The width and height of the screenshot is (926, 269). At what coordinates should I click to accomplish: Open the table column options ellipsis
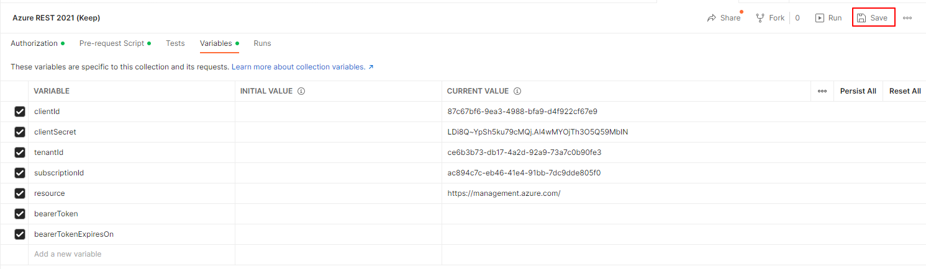[x=822, y=91]
